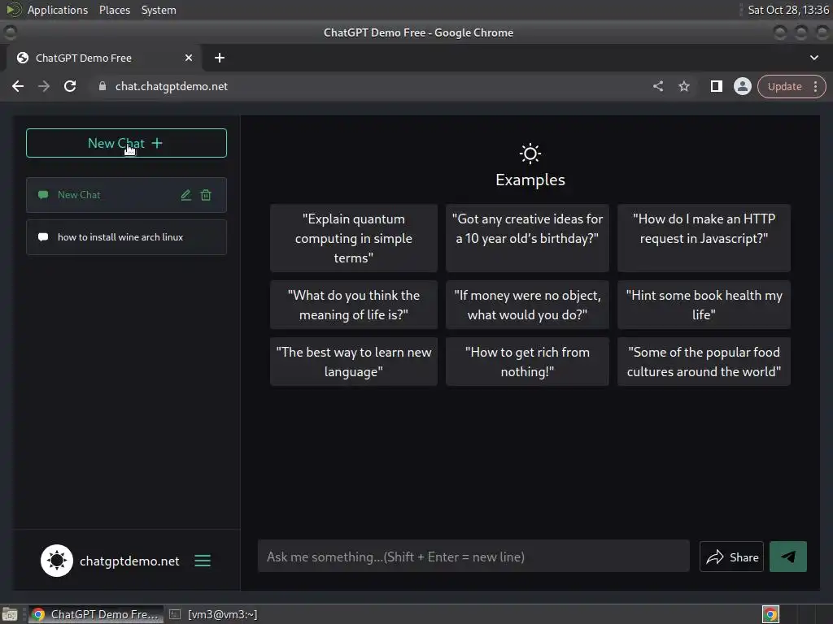Screen dimensions: 833x624
Task: Open the hamburger menu beside chatgptdemo.net
Action: click(x=203, y=561)
